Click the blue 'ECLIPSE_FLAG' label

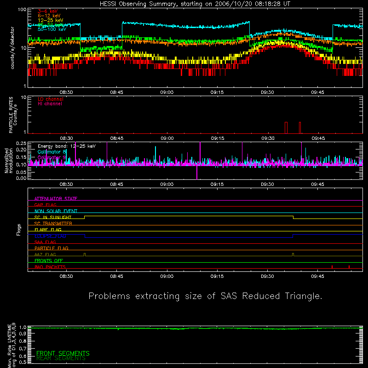(x=50, y=236)
